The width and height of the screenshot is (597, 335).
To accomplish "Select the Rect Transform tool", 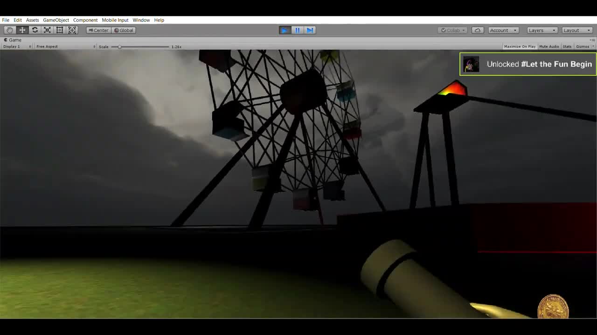I will pos(60,30).
